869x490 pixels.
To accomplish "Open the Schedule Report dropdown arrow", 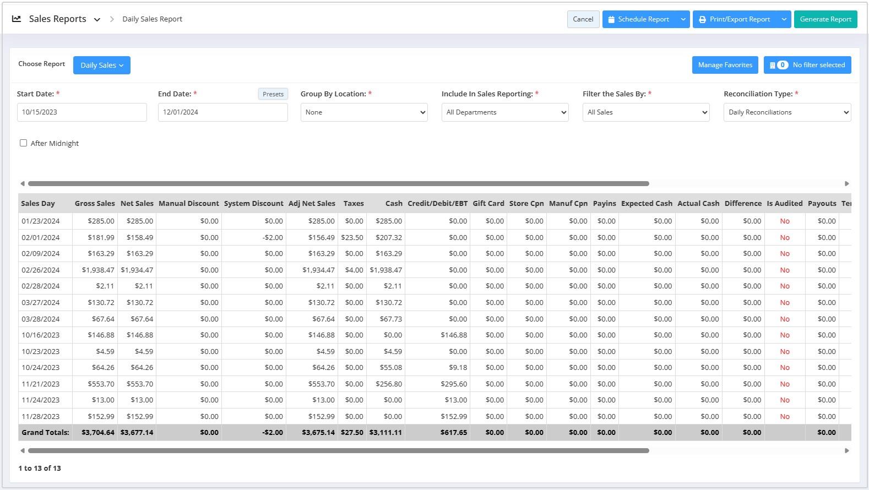I will click(x=683, y=19).
